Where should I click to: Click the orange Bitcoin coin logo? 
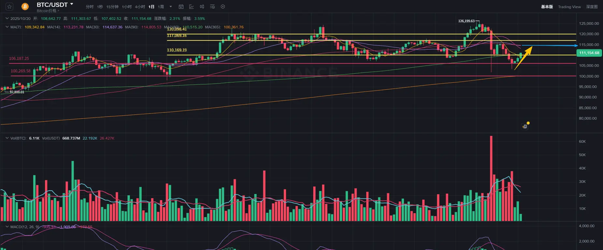25,7
